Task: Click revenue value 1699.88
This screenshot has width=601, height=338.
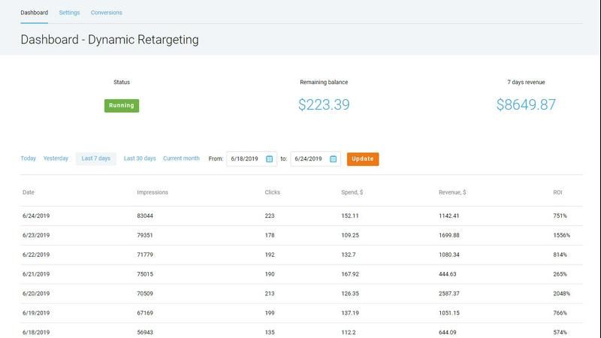Action: (448, 235)
